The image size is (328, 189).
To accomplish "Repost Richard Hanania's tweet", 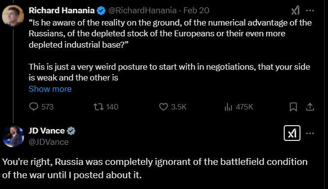I will (x=98, y=107).
